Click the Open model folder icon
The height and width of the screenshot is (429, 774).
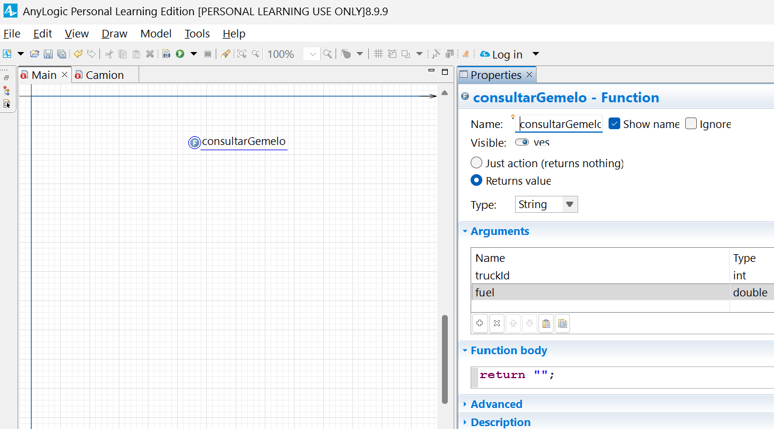pos(34,54)
